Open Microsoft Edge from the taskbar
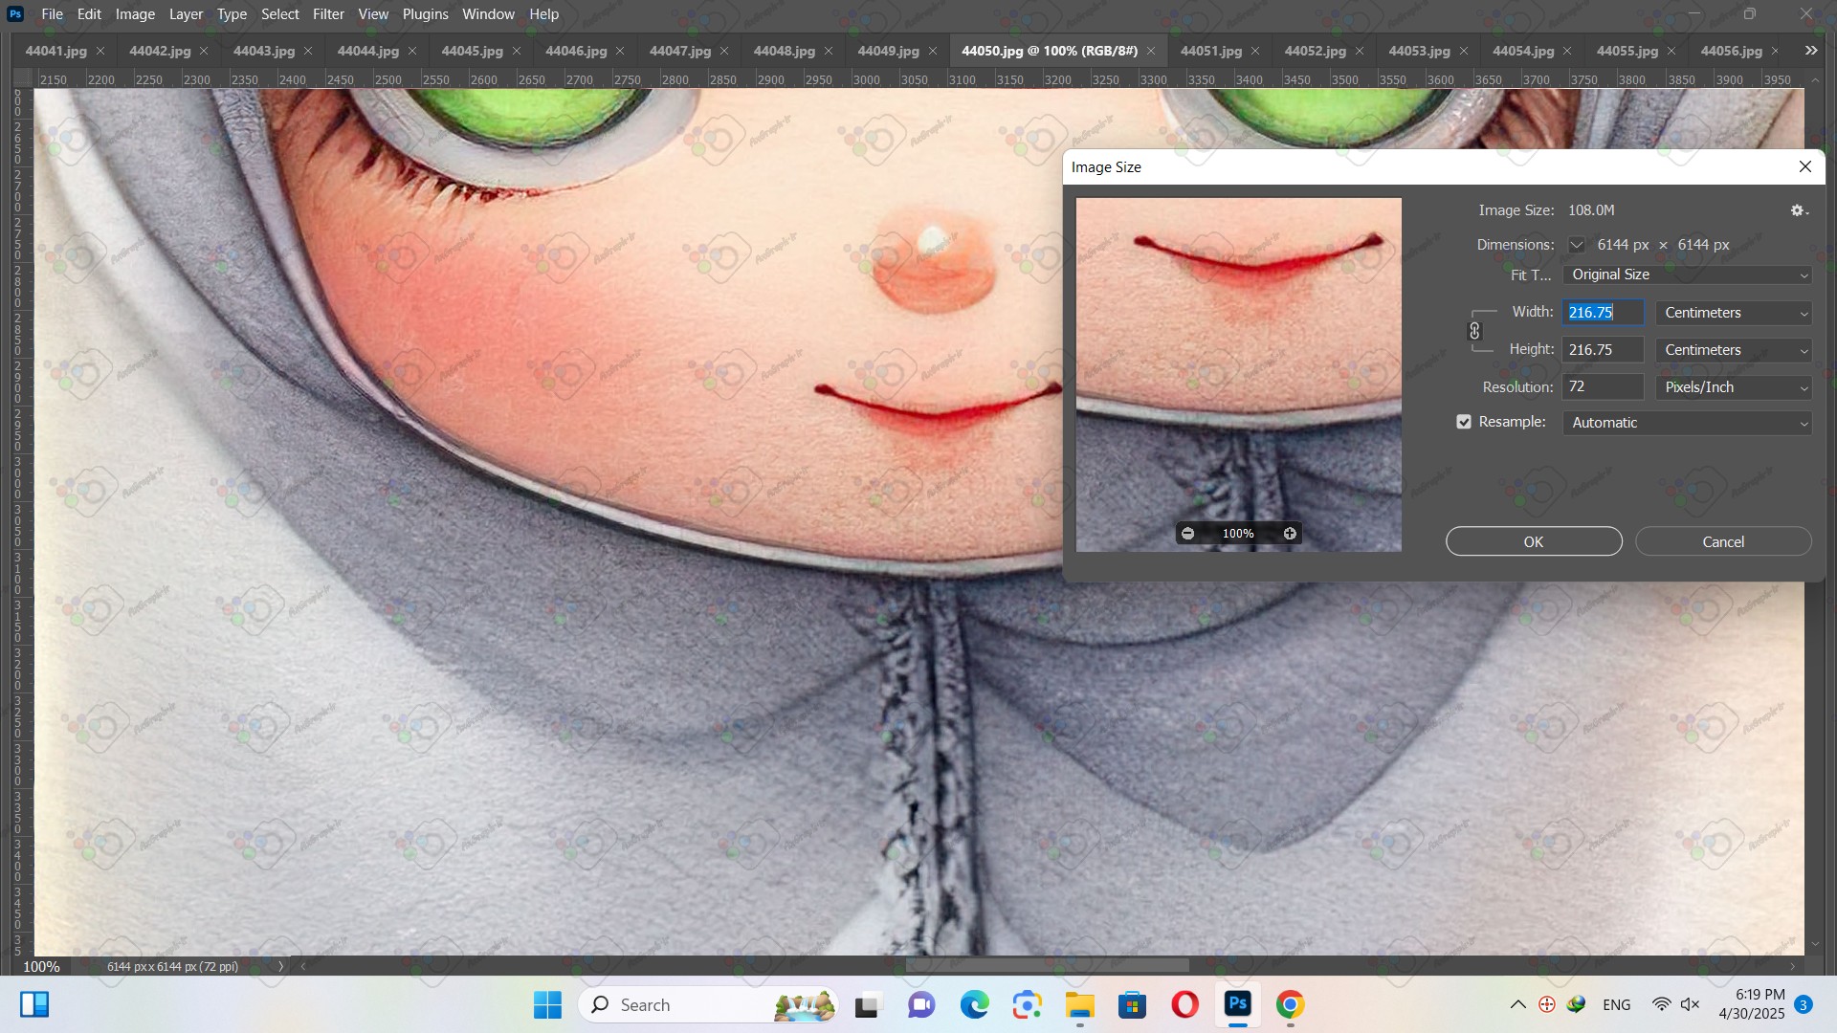This screenshot has height=1033, width=1837. pos(974,1005)
